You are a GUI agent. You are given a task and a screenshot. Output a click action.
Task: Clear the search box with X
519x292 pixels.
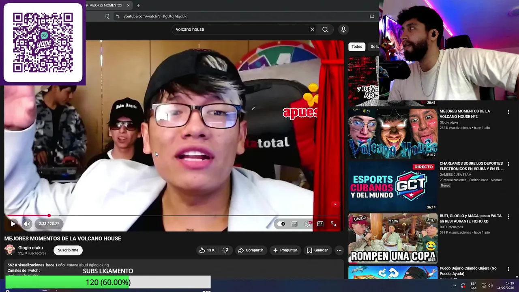[x=312, y=29]
